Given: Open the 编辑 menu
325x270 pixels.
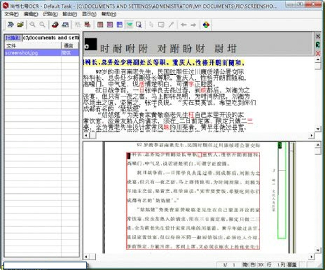Looking at the screenshot, I should click(x=30, y=14).
